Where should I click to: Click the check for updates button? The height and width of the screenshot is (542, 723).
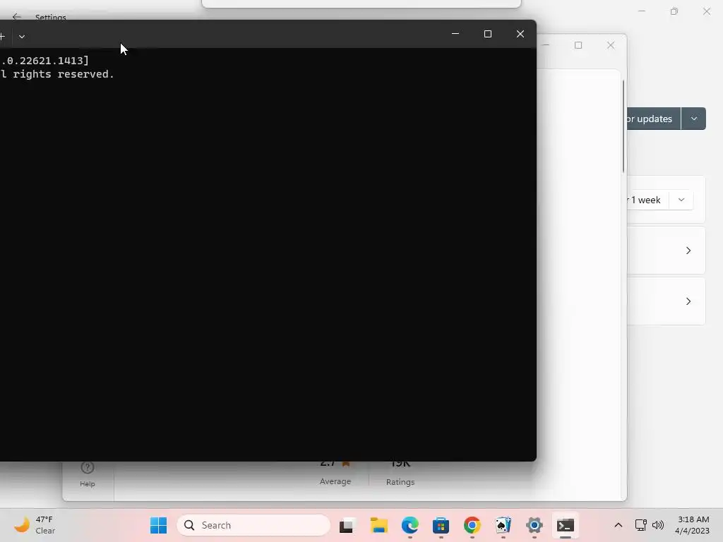point(653,119)
